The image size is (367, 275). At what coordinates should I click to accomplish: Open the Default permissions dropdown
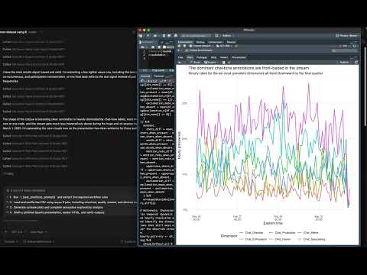pos(38,241)
